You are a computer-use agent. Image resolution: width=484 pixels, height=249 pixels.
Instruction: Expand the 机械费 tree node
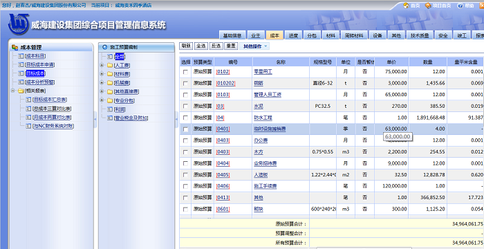pos(102,83)
